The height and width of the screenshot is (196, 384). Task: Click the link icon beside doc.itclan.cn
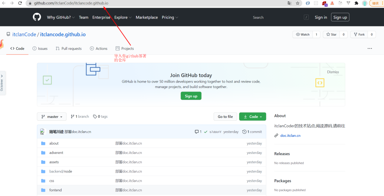coord(276,135)
